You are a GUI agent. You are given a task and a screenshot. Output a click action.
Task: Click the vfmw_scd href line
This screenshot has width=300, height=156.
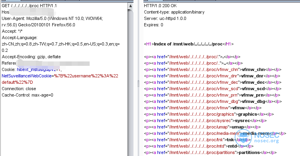pos(213,89)
